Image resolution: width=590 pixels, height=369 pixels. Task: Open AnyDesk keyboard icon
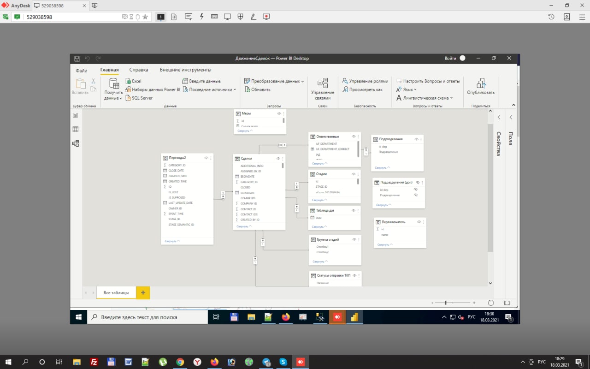214,17
